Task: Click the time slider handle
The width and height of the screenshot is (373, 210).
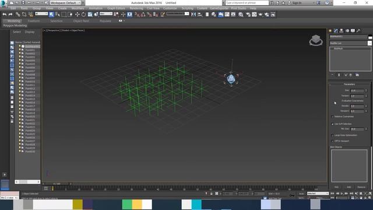Action: pyautogui.click(x=57, y=184)
